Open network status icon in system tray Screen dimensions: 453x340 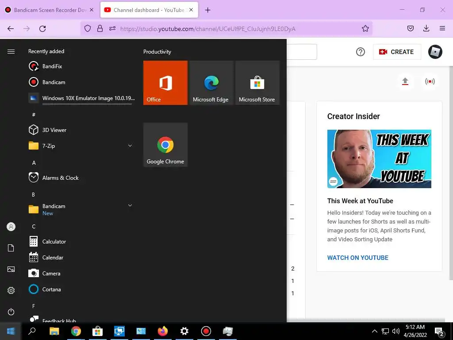(x=385, y=331)
